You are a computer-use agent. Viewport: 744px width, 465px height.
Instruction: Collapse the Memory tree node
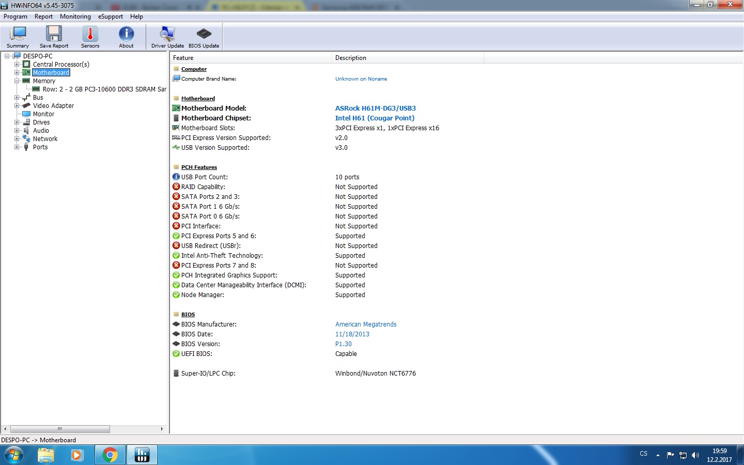17,81
